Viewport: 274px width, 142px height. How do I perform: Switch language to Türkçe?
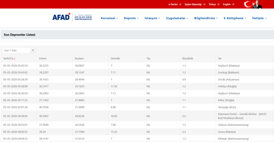(x=212, y=4)
